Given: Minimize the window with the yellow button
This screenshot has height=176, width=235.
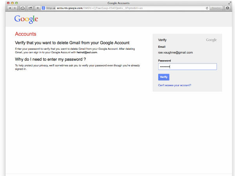Looking at the screenshot, I should [x=12, y=3].
